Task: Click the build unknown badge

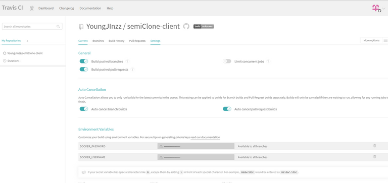Action: pos(204,26)
